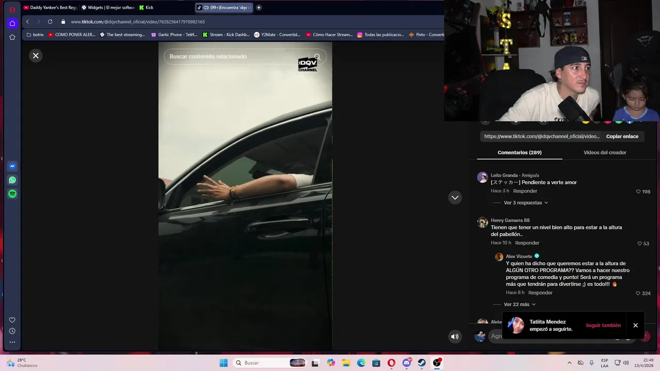
Task: Open Todas las publicaciones Instagram bookmark
Action: [381, 35]
